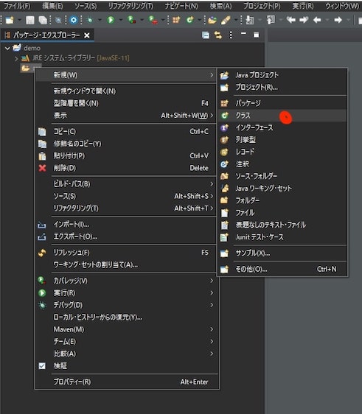Select ソース・フォルダー in New submenu
Viewport: 362px width, 414px height.
click(282, 176)
